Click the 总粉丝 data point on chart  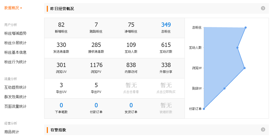pos(246,28)
